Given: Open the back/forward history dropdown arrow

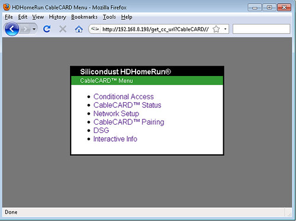Looking at the screenshot, I should (x=34, y=29).
